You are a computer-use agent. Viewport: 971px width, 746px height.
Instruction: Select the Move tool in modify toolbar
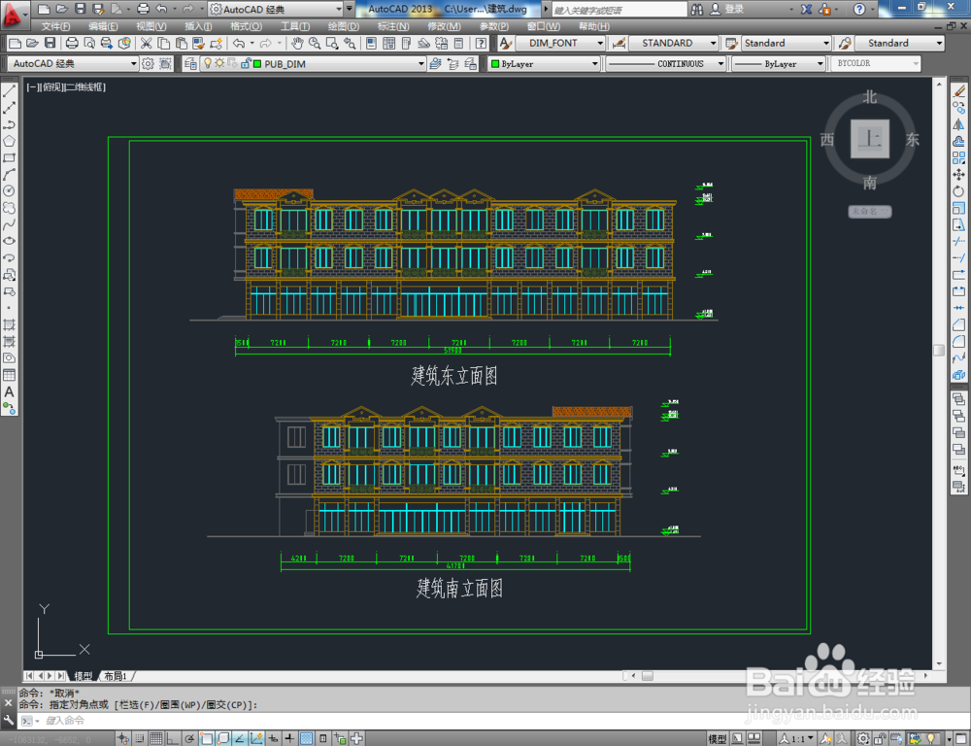click(x=958, y=175)
